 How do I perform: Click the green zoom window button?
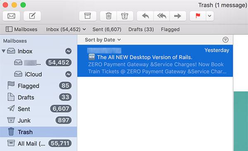click(x=23, y=5)
